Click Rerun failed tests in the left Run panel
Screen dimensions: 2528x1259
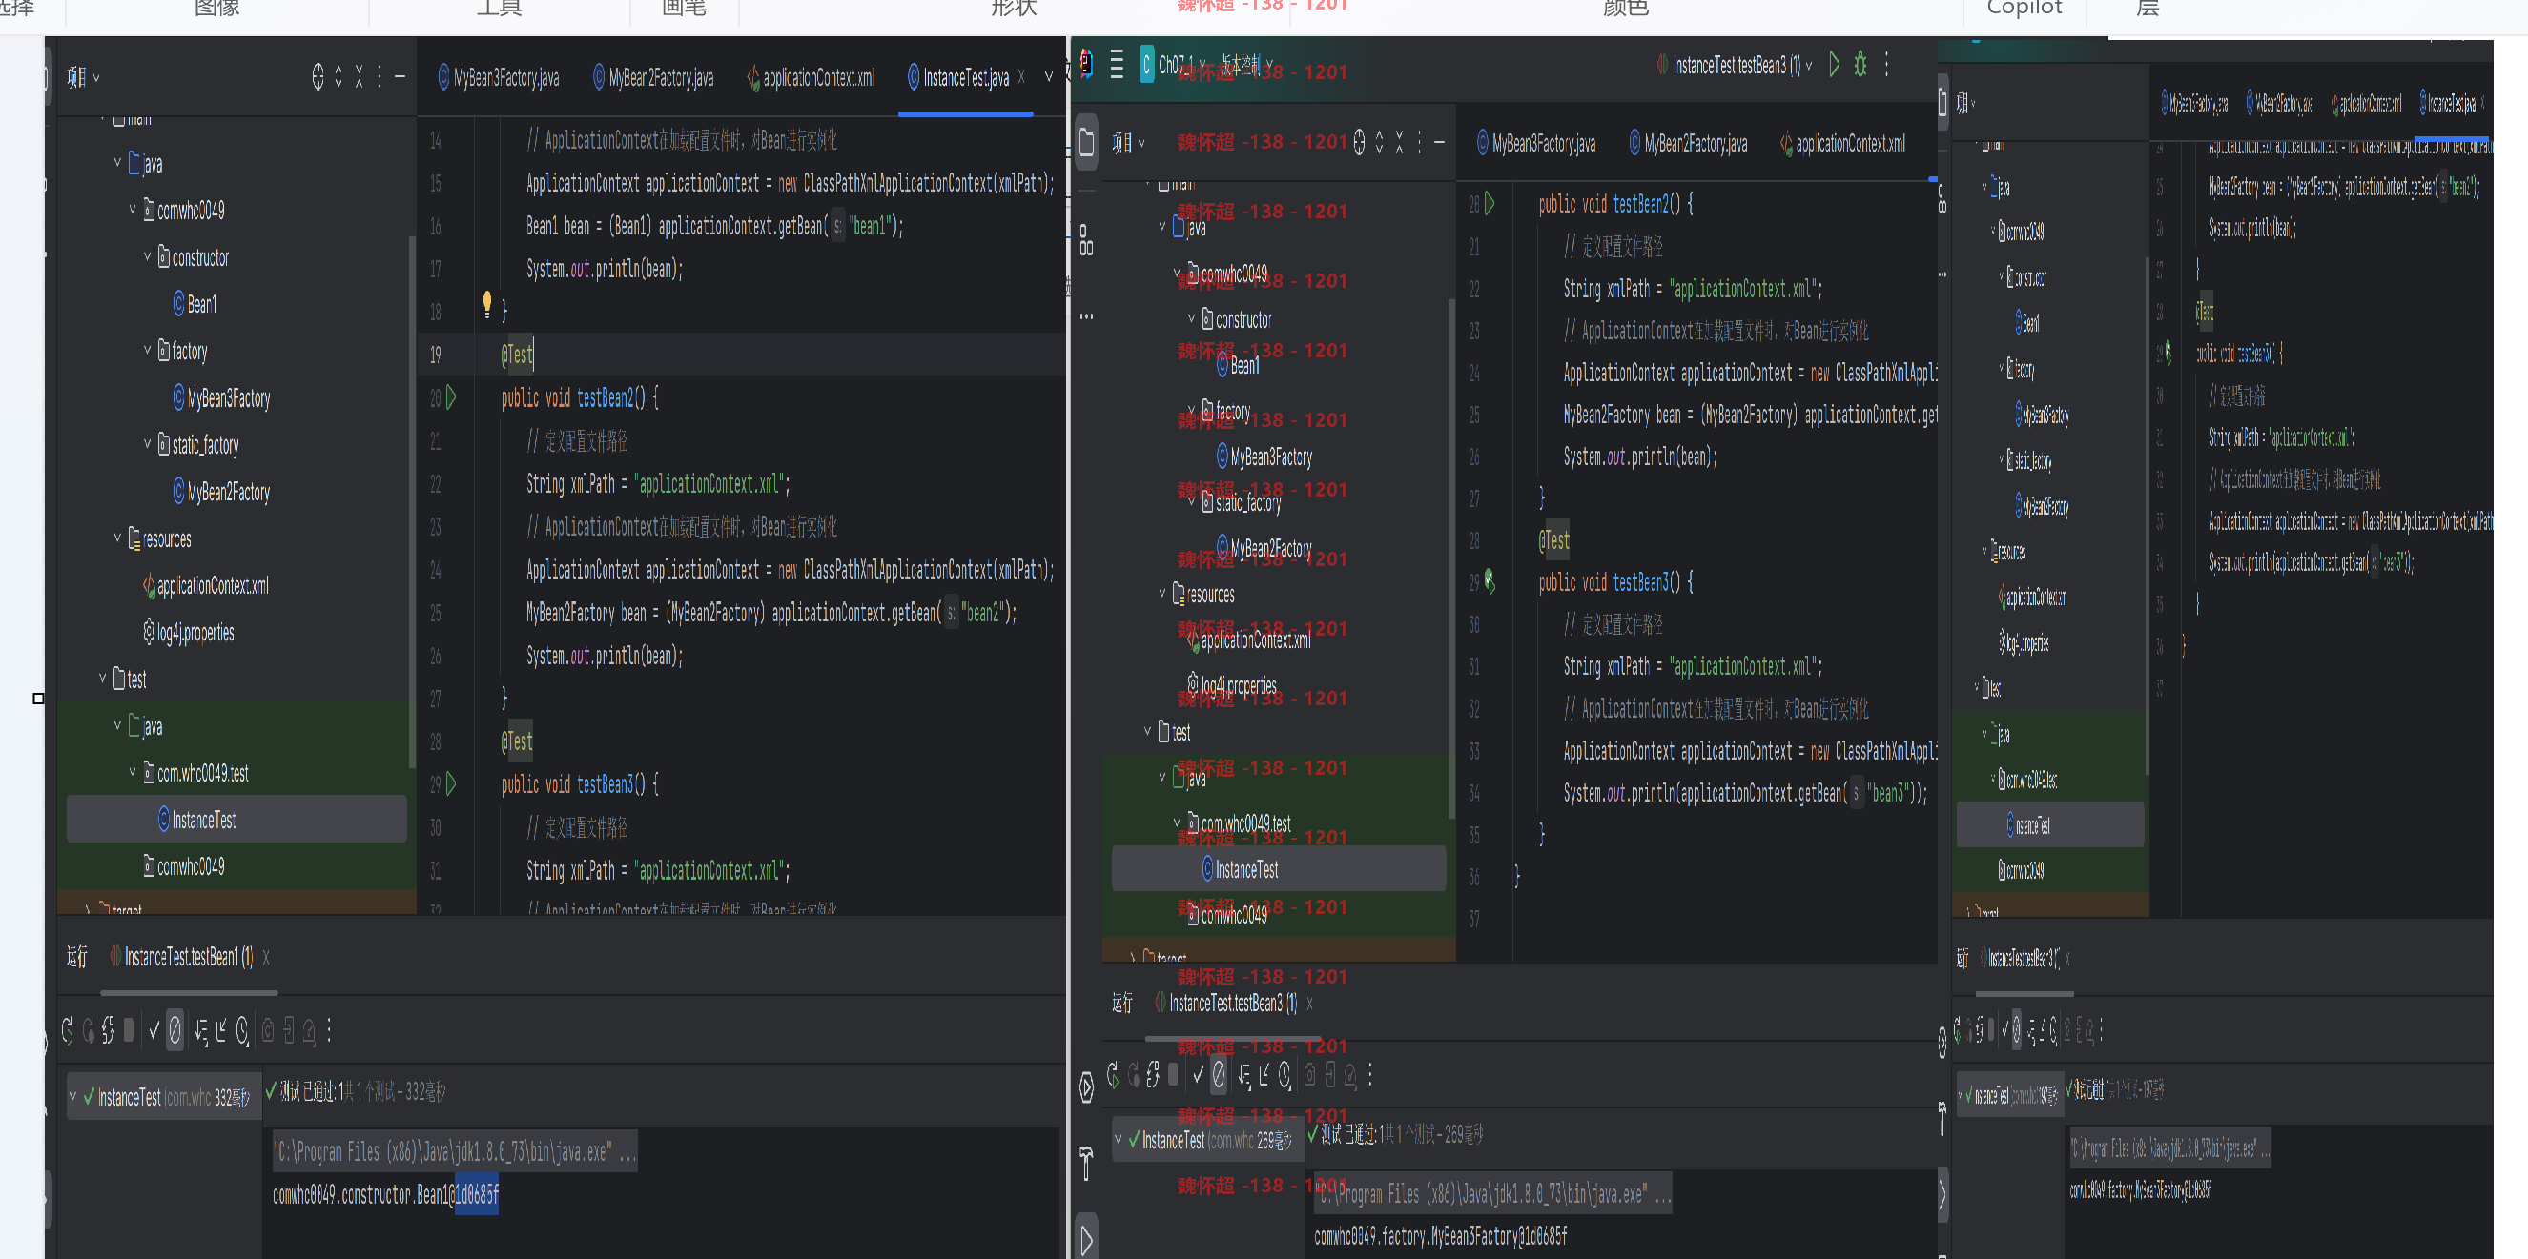[89, 1030]
